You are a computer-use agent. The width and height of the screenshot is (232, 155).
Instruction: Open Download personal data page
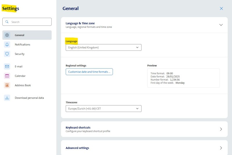29,98
